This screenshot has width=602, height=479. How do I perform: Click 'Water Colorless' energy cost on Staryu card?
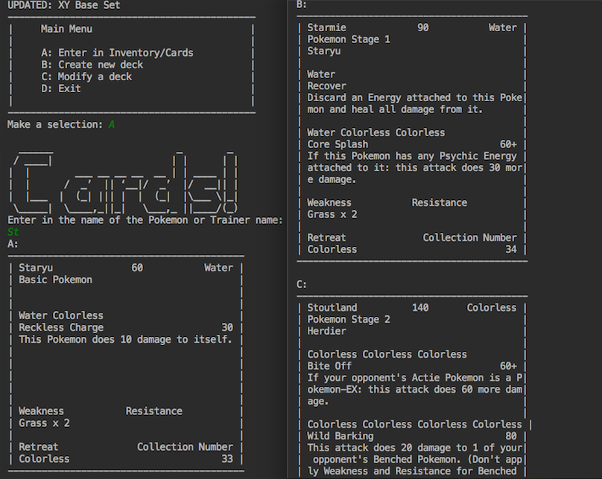click(60, 315)
